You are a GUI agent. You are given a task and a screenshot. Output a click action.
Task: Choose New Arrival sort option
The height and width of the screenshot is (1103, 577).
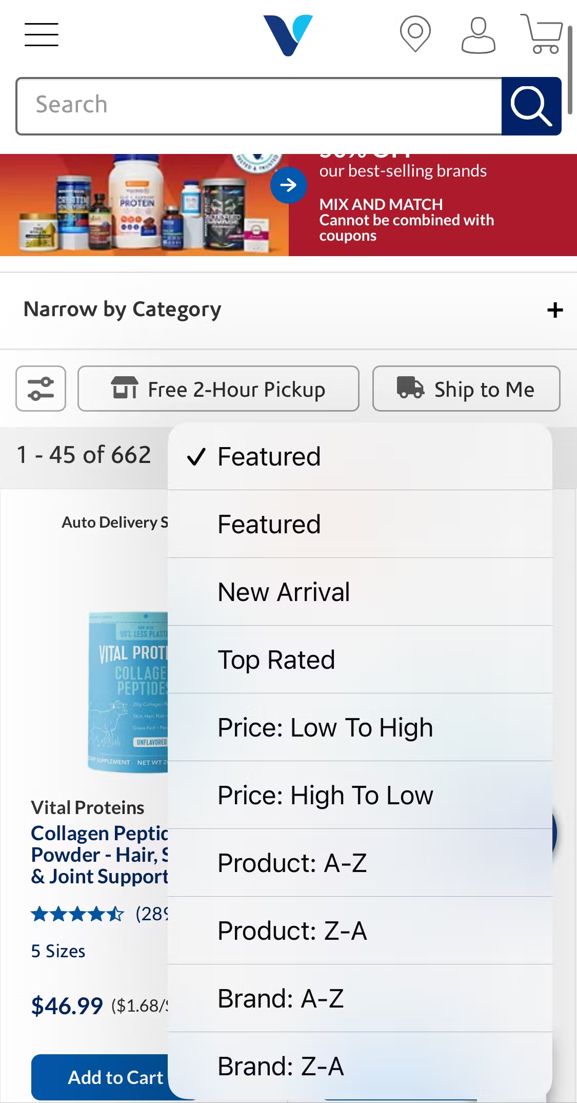coord(284,592)
